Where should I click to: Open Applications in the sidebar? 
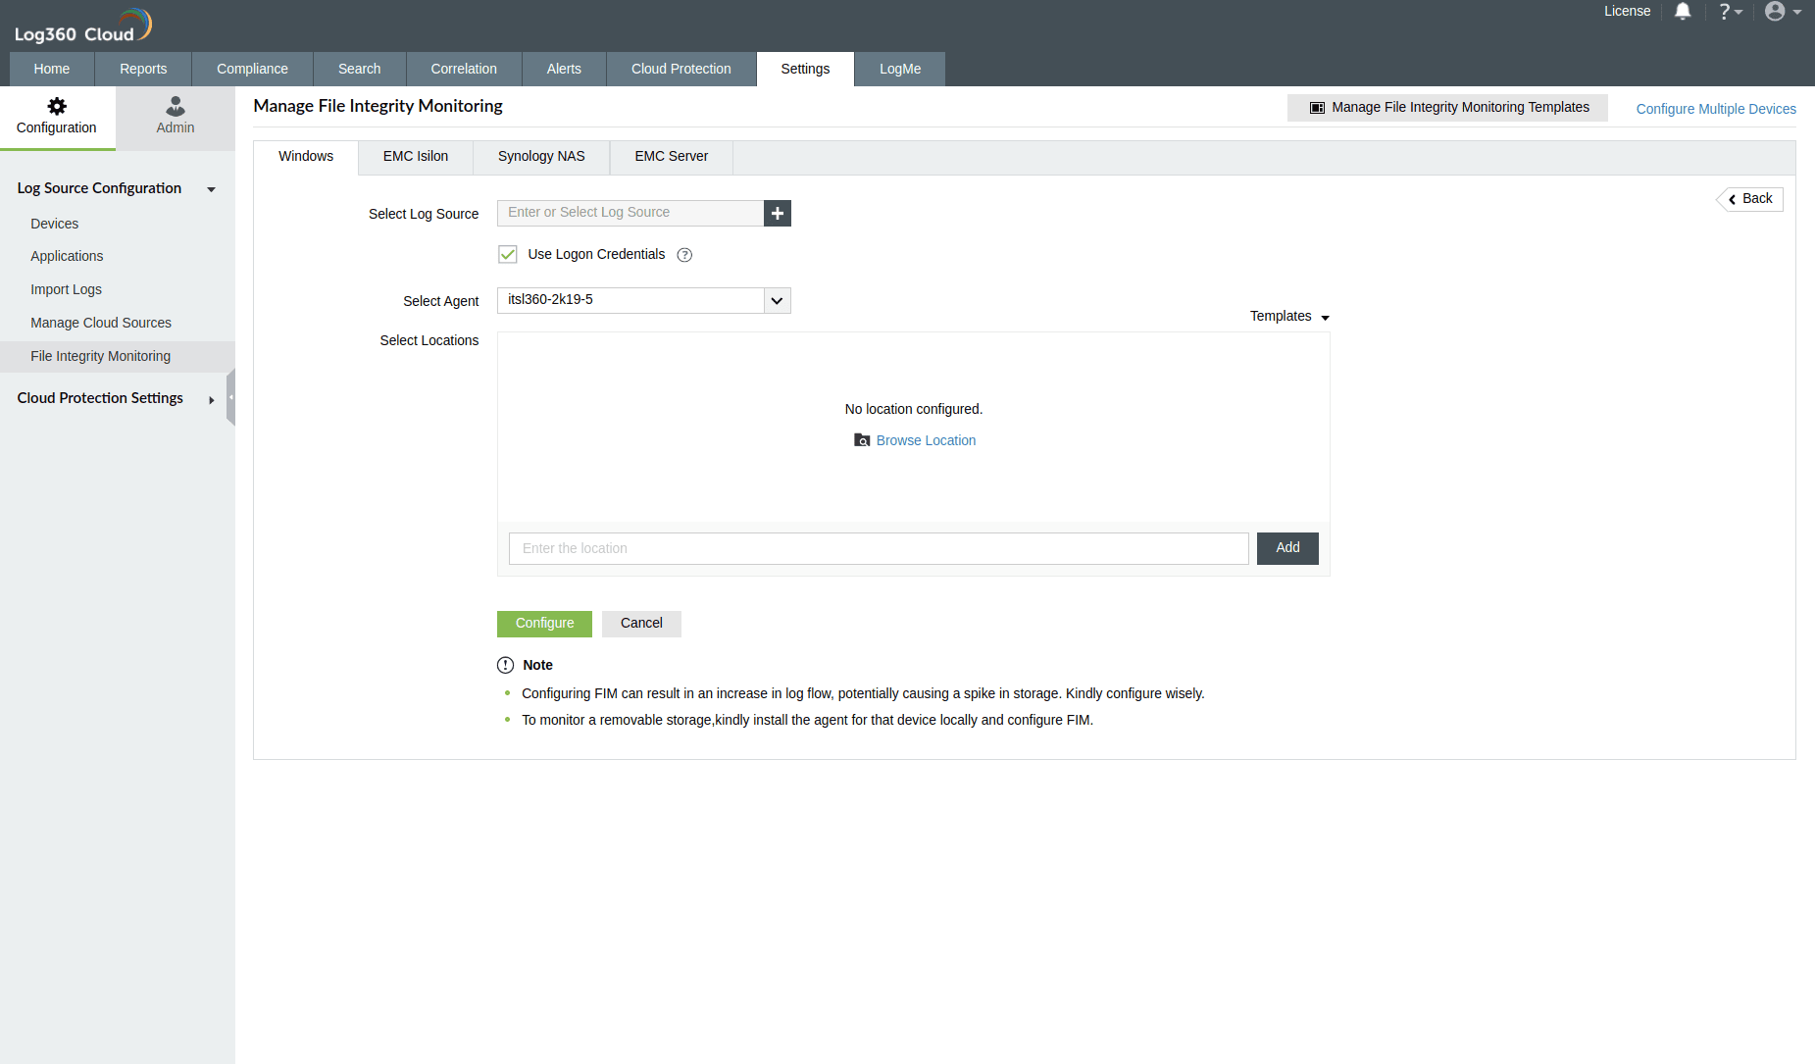click(x=67, y=256)
